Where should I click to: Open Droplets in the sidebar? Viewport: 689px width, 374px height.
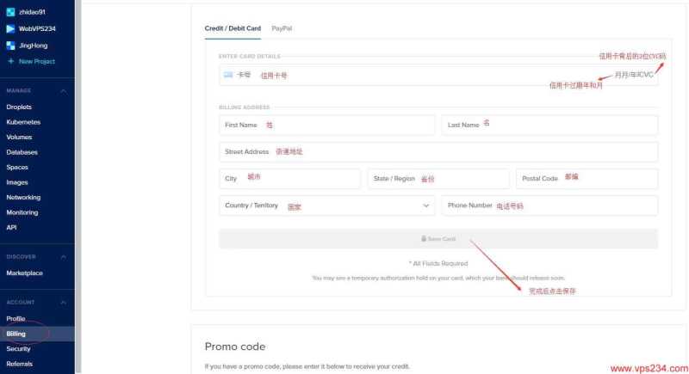(19, 107)
